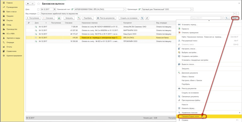242x122 pixels.
Task: Open the magnifier search options dropdown
Action: click(227, 18)
